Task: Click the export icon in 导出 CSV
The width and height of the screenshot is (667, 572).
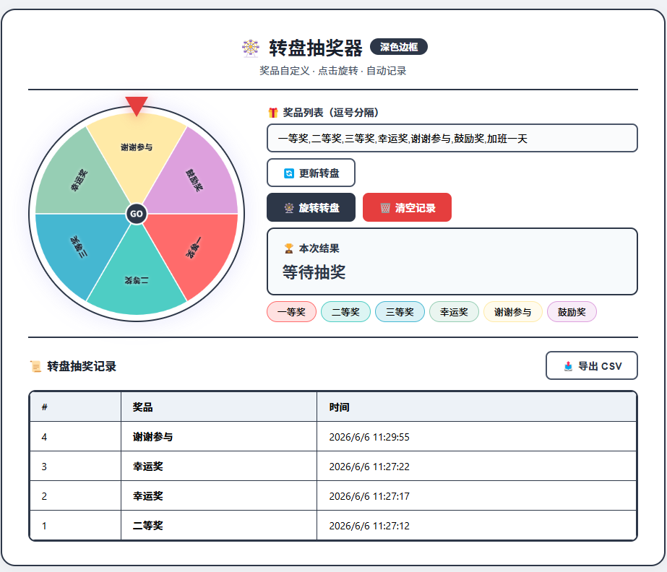Action: [568, 366]
